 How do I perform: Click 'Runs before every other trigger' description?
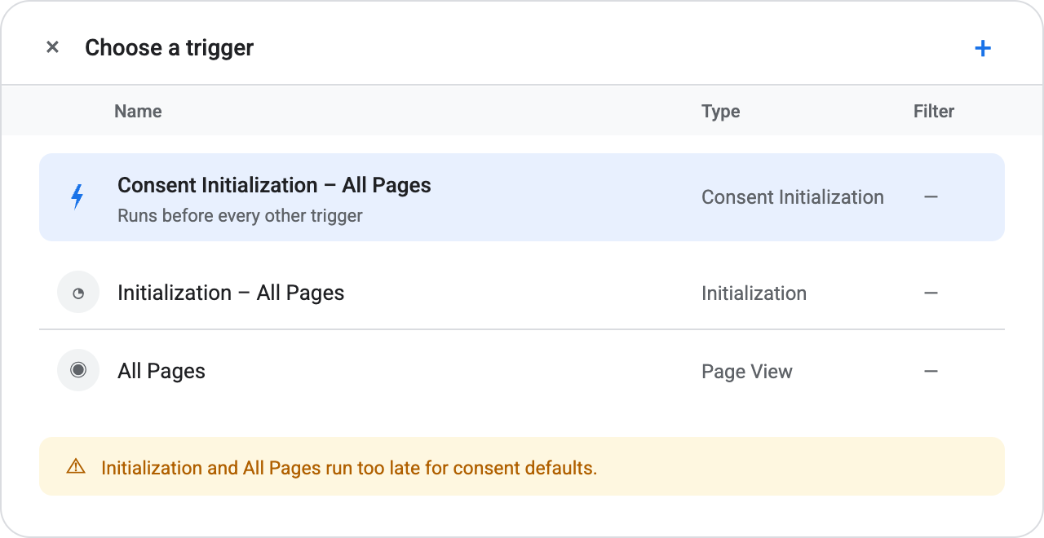click(240, 216)
